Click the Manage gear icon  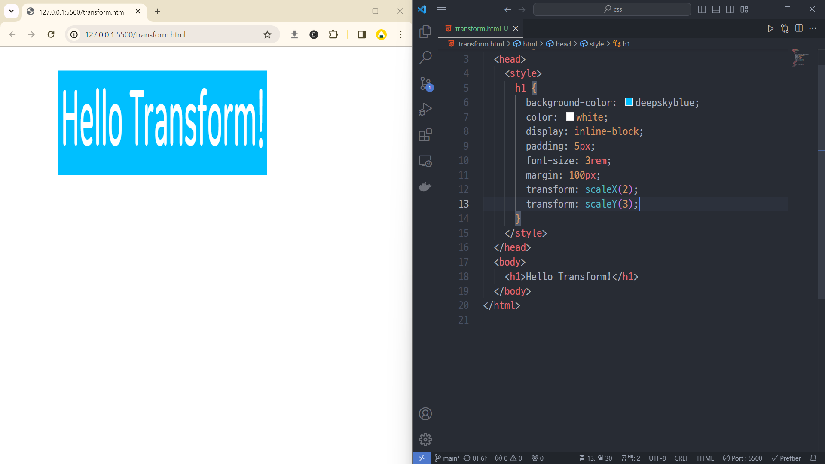coord(425,439)
